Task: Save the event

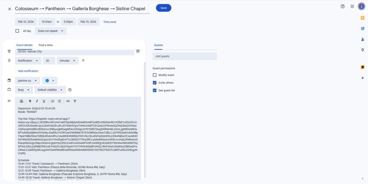Action: point(163,8)
